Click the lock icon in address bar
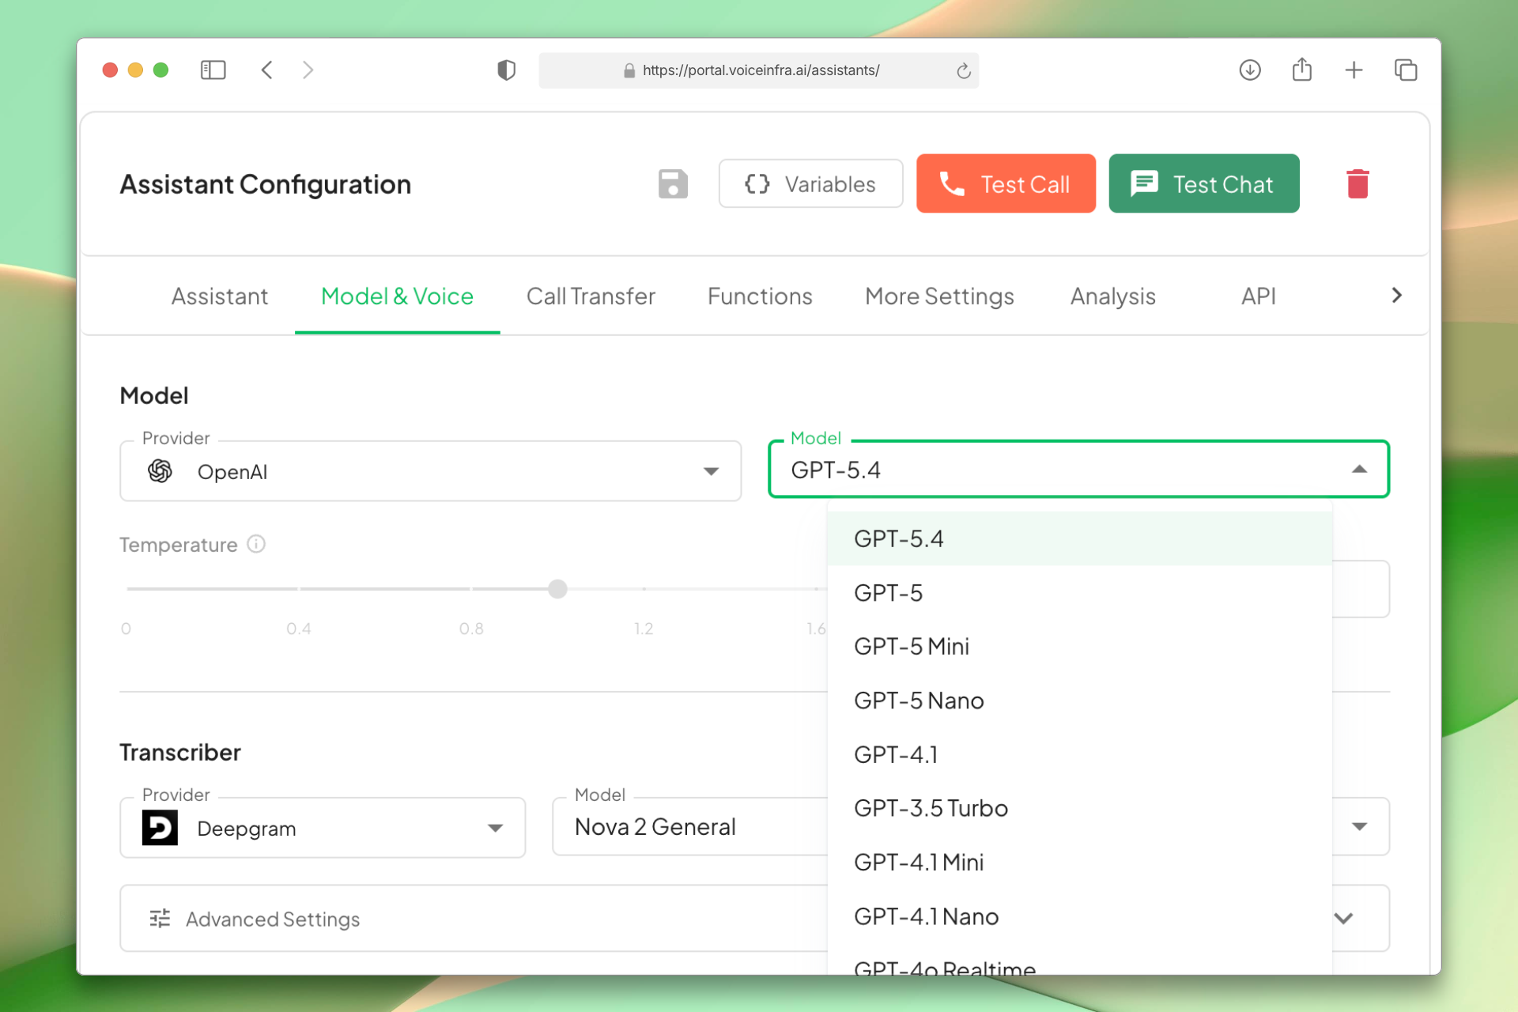 pyautogui.click(x=629, y=70)
